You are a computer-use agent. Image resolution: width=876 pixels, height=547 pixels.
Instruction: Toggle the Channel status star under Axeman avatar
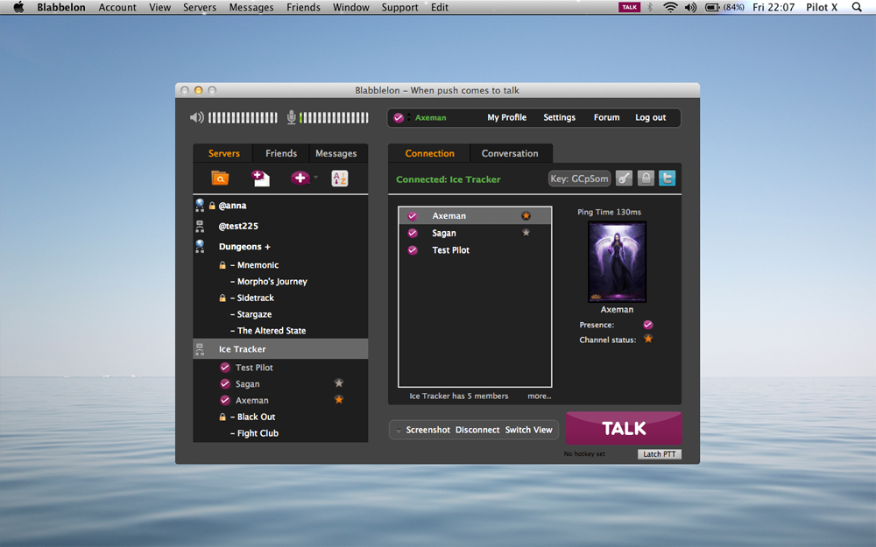[648, 339]
